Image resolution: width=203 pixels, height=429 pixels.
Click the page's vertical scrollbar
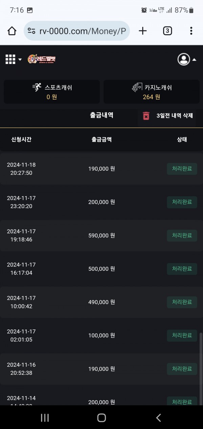tap(201, 366)
